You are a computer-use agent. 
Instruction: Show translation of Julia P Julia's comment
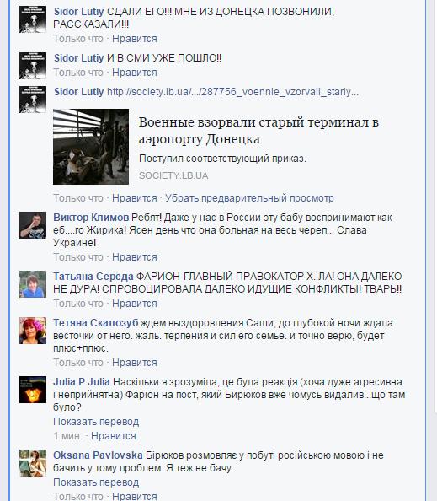click(96, 422)
